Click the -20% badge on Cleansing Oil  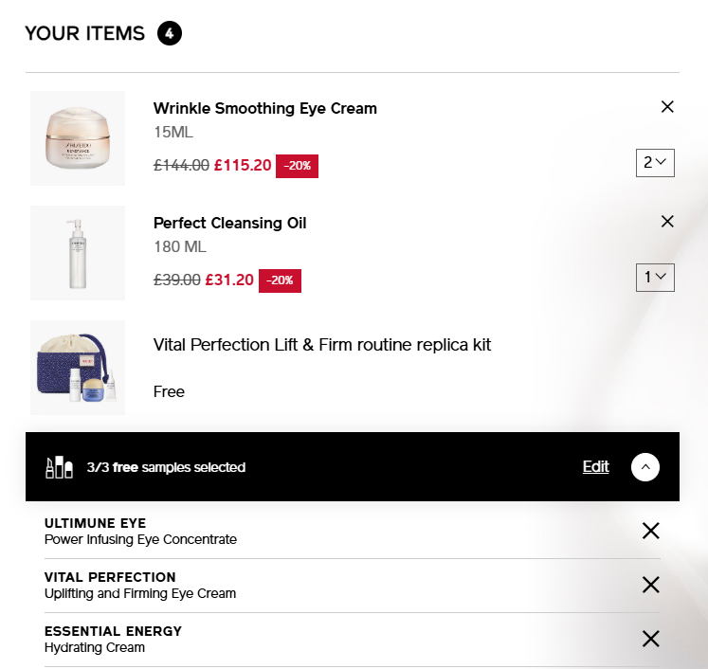[x=280, y=280]
